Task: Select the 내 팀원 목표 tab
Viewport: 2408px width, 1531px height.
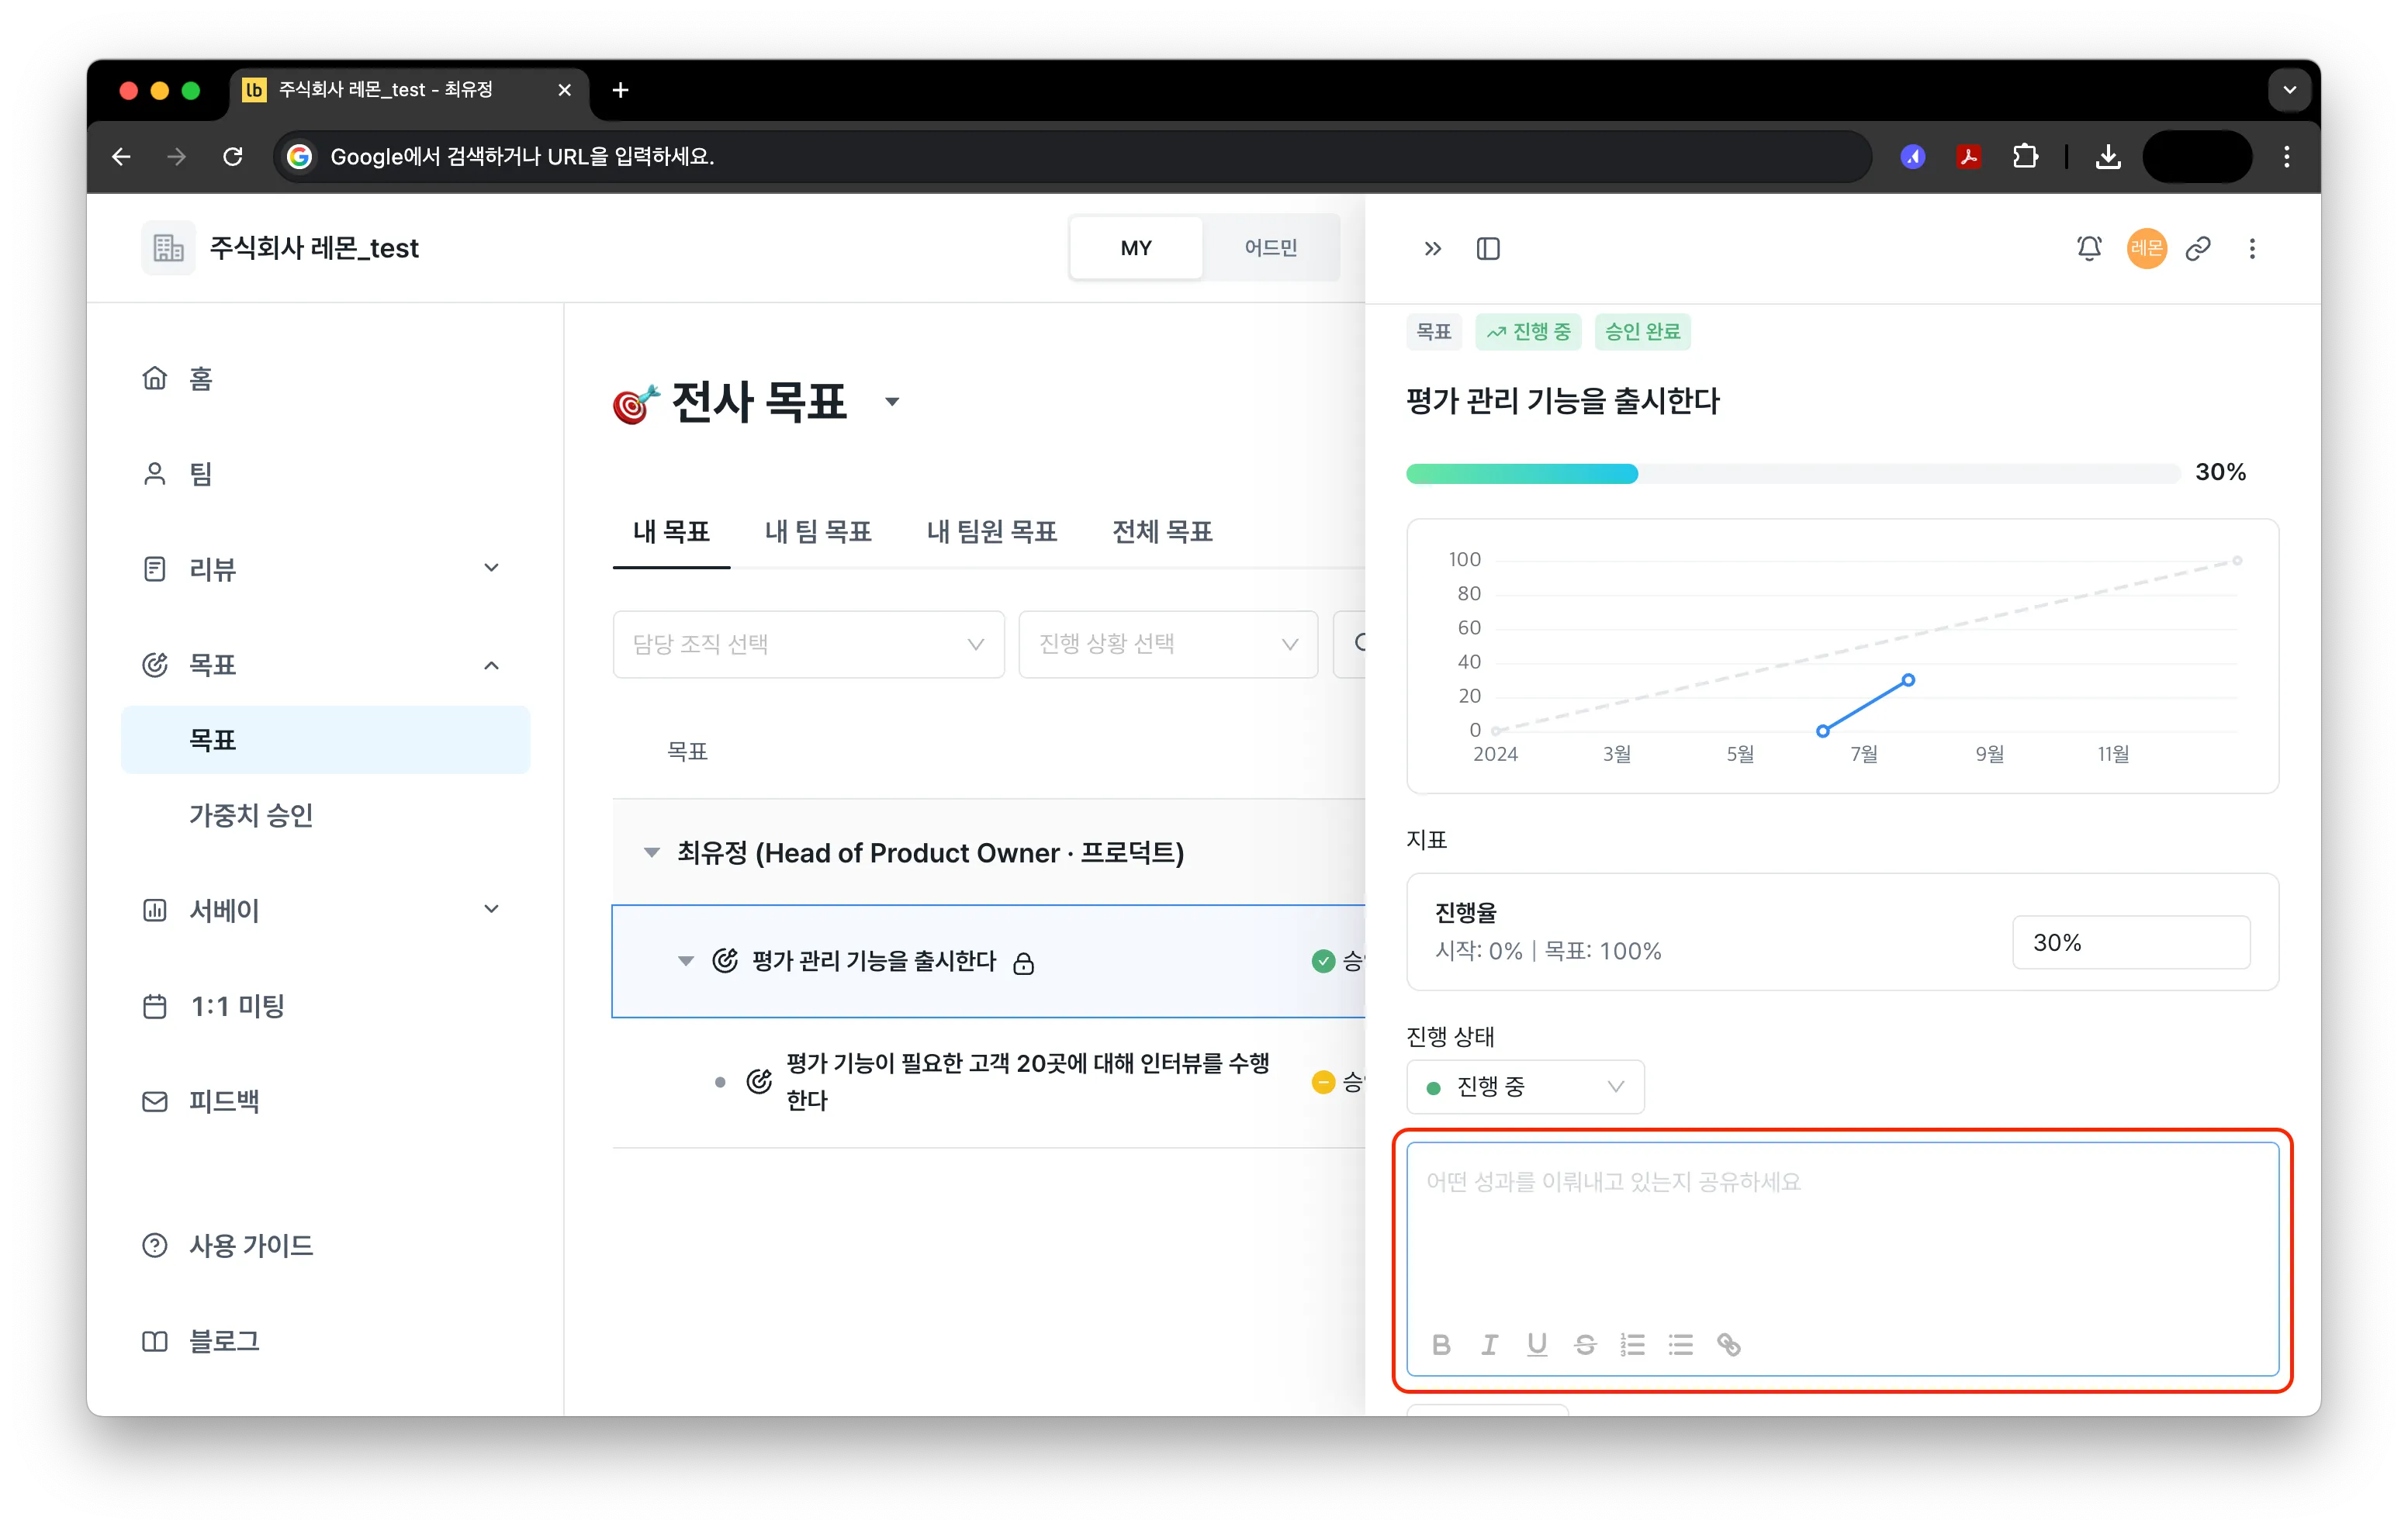Action: (x=991, y=531)
